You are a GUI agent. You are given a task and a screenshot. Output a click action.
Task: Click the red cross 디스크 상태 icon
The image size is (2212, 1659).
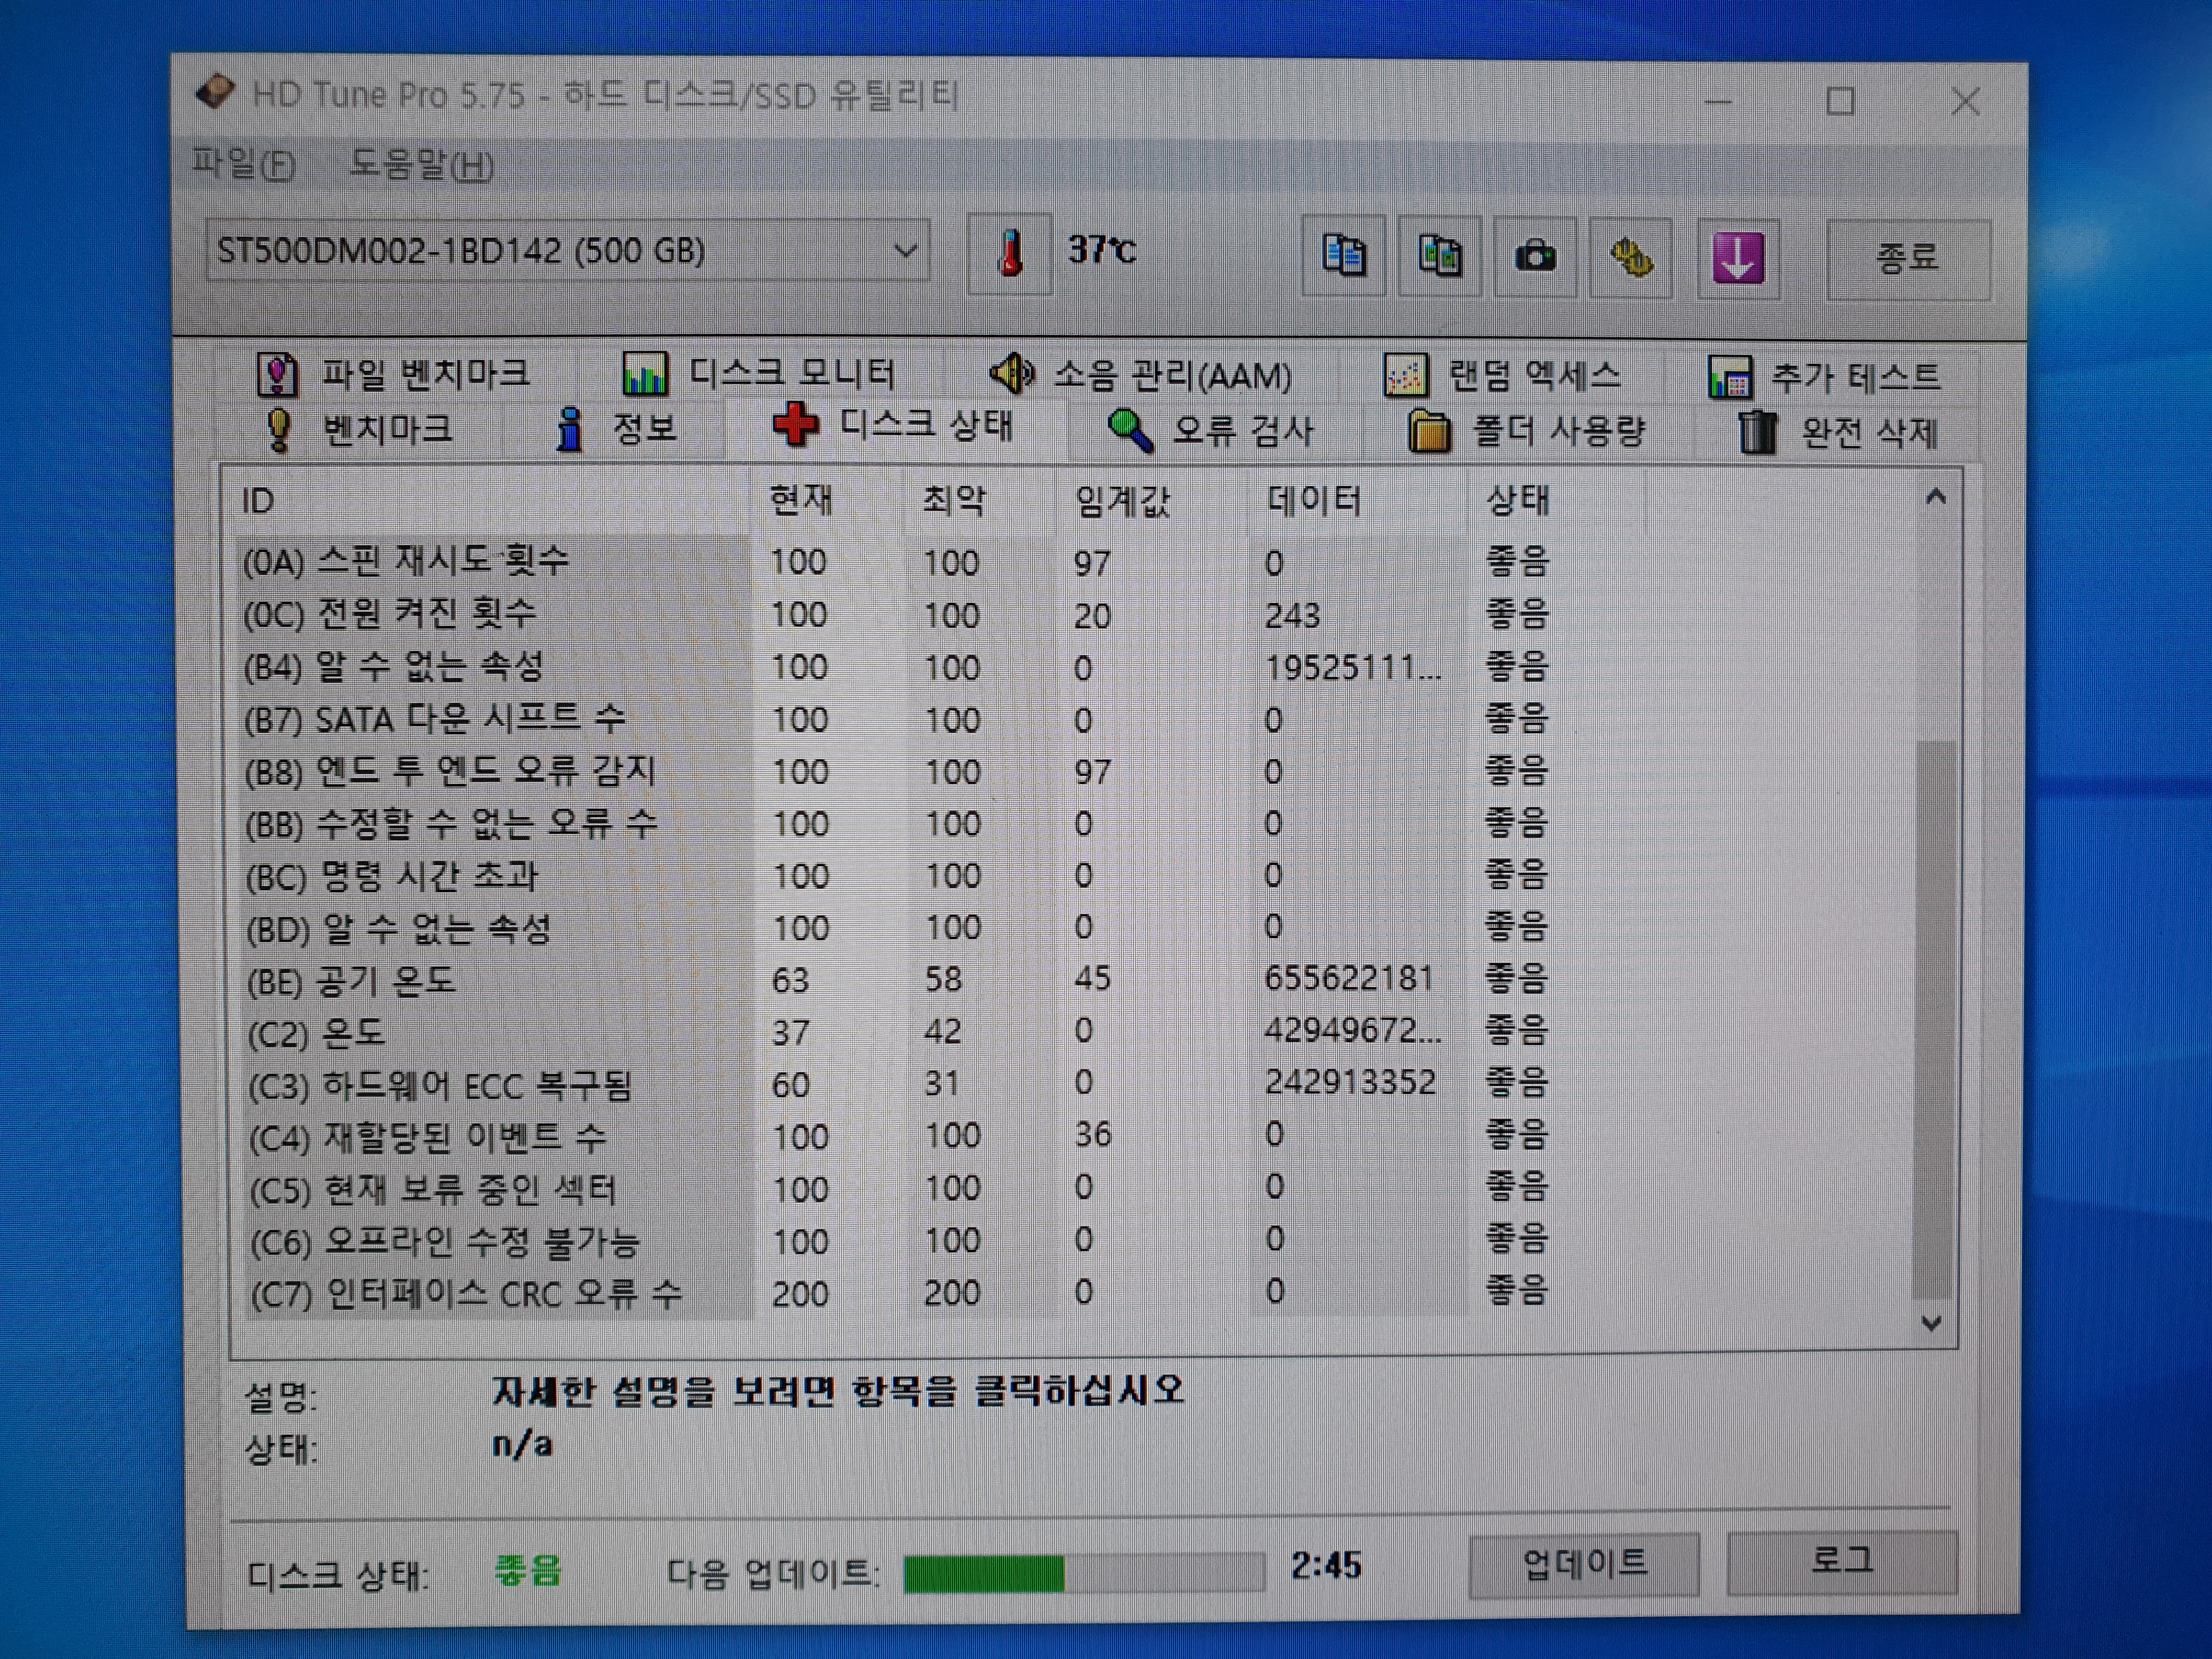(796, 425)
